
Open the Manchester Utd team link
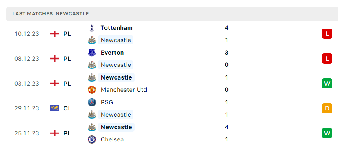124,90
